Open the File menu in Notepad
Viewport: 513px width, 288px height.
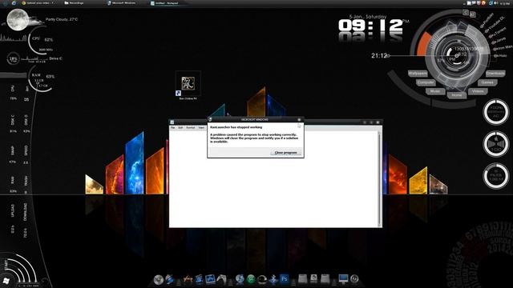coord(173,128)
